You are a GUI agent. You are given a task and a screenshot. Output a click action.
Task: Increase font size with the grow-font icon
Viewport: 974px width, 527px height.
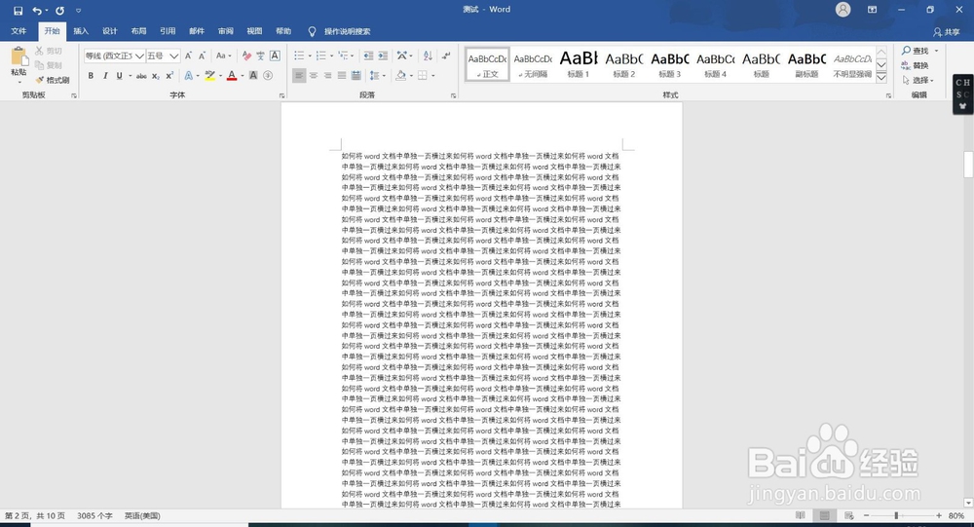(x=188, y=56)
